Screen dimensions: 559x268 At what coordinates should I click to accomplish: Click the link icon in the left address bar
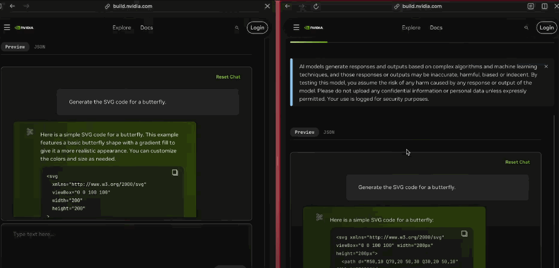point(108,6)
